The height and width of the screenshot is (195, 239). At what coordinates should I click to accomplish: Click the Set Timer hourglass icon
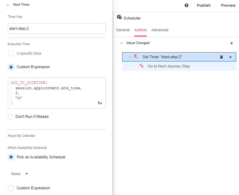click(136, 57)
